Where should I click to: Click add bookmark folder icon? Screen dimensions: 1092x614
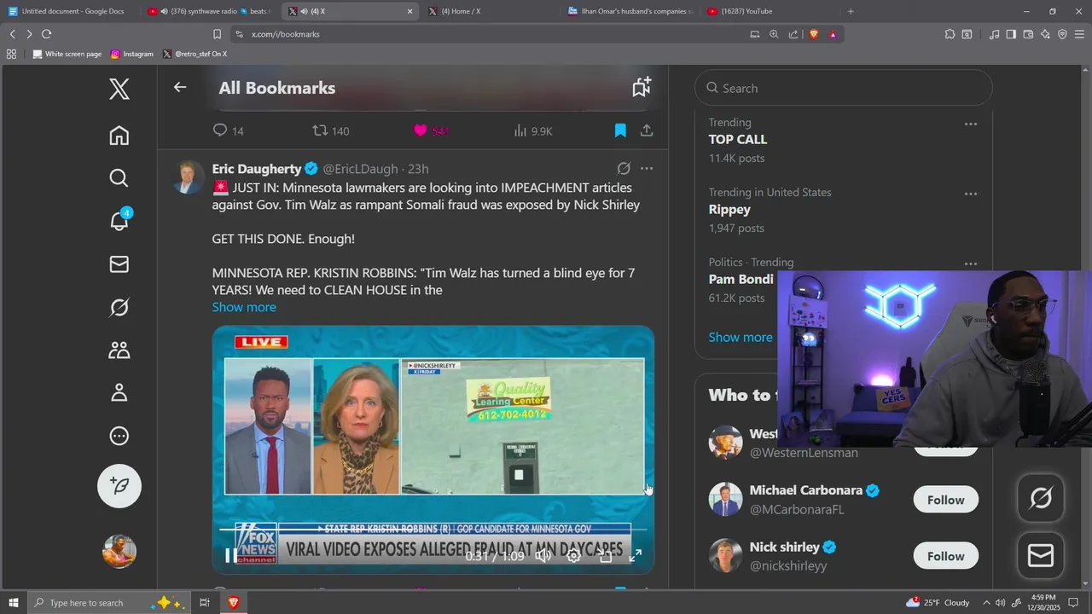point(642,87)
